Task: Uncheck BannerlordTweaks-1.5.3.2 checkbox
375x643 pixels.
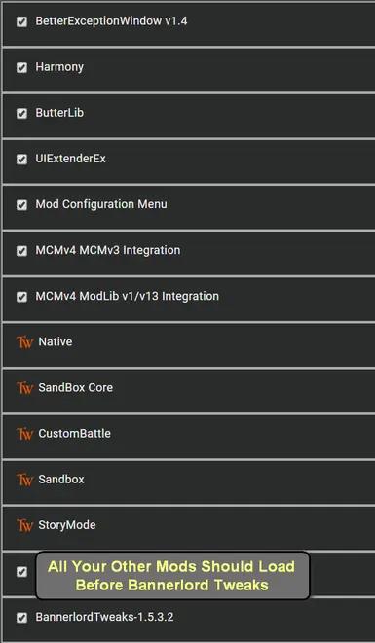Action: coord(21,617)
